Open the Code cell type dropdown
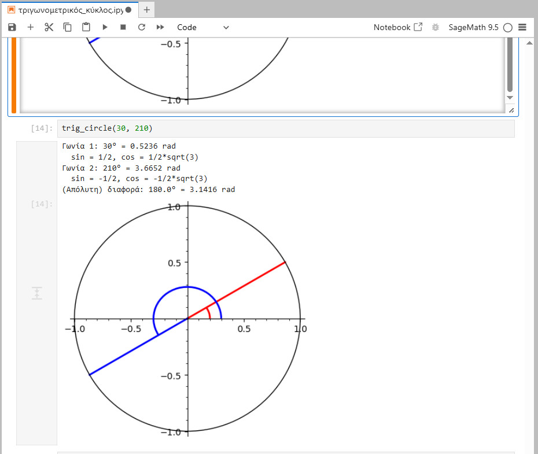 202,27
